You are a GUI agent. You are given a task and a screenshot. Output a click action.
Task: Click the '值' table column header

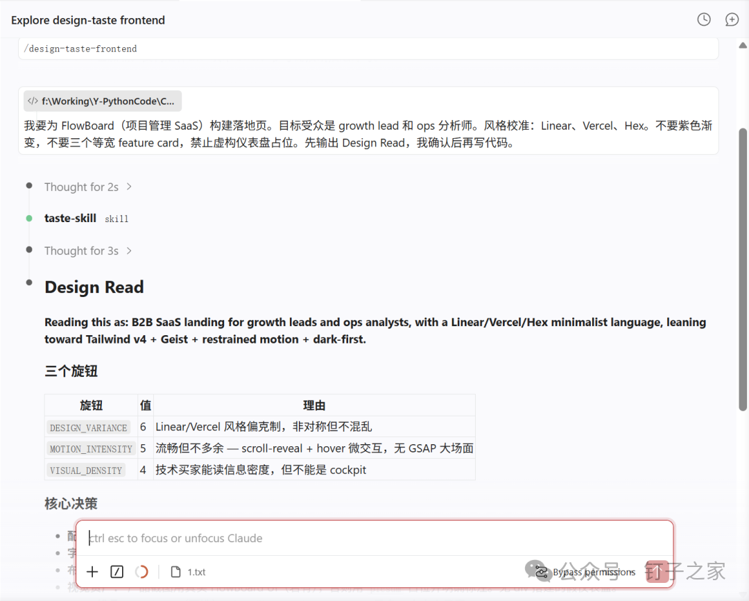[x=146, y=405]
